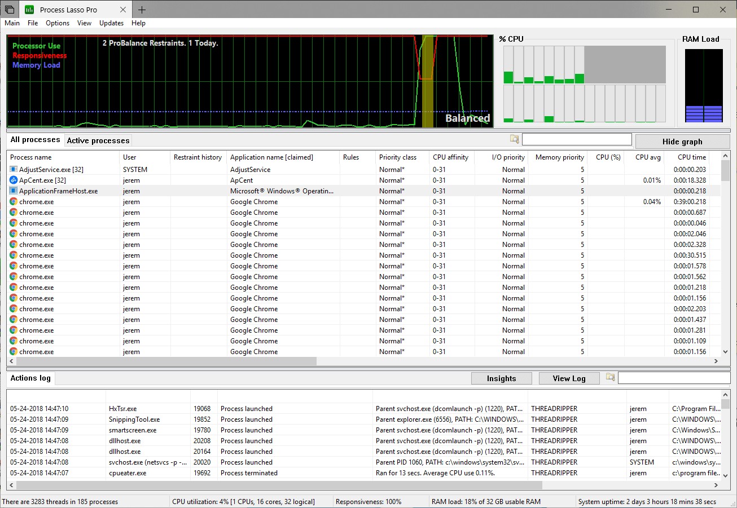Hide the graph using the Hide graph button

(x=682, y=141)
